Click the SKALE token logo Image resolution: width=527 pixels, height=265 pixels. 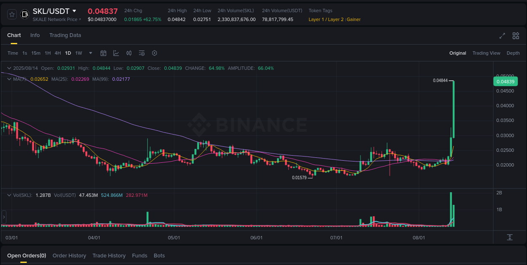tap(24, 14)
